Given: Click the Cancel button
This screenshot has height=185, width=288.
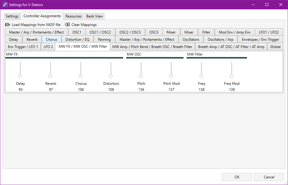Looking at the screenshot, I should point(269,177).
